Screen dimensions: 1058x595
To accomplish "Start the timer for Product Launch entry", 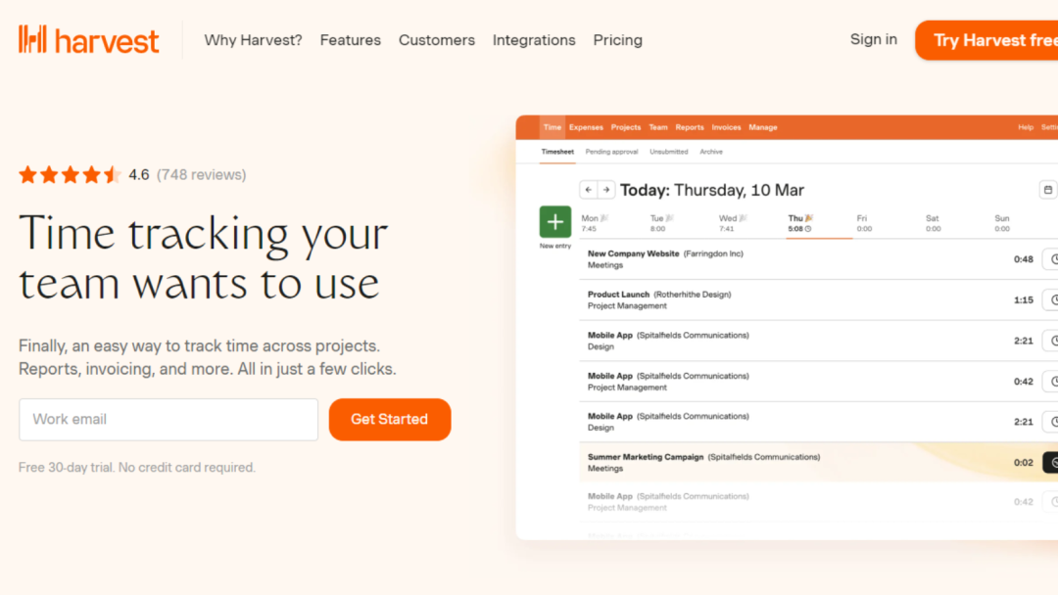I will pos(1053,299).
